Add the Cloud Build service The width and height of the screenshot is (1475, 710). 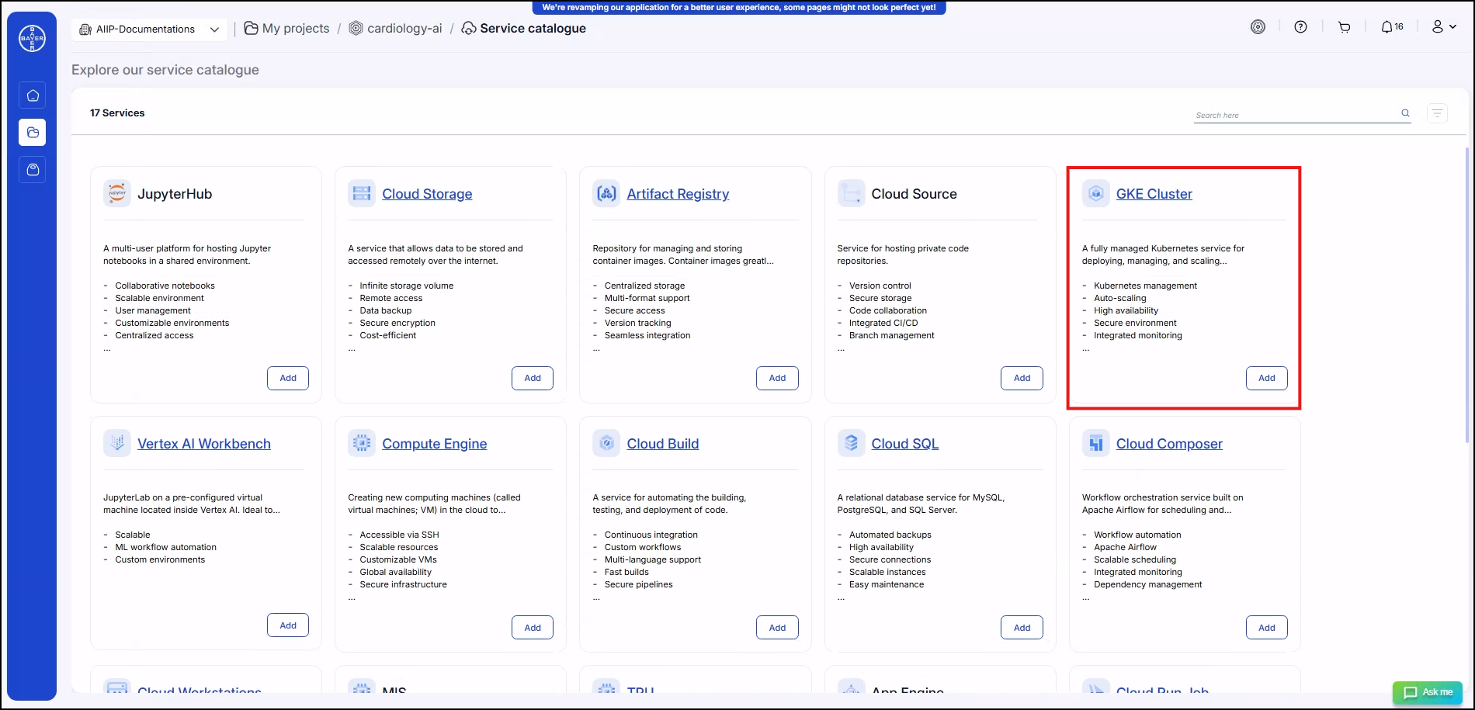pos(777,628)
